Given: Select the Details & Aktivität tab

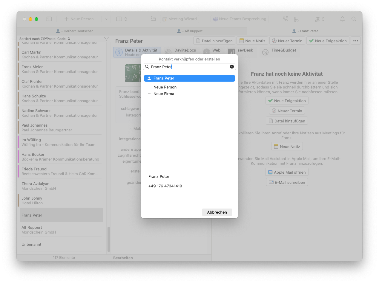Looking at the screenshot, I should pyautogui.click(x=137, y=52).
